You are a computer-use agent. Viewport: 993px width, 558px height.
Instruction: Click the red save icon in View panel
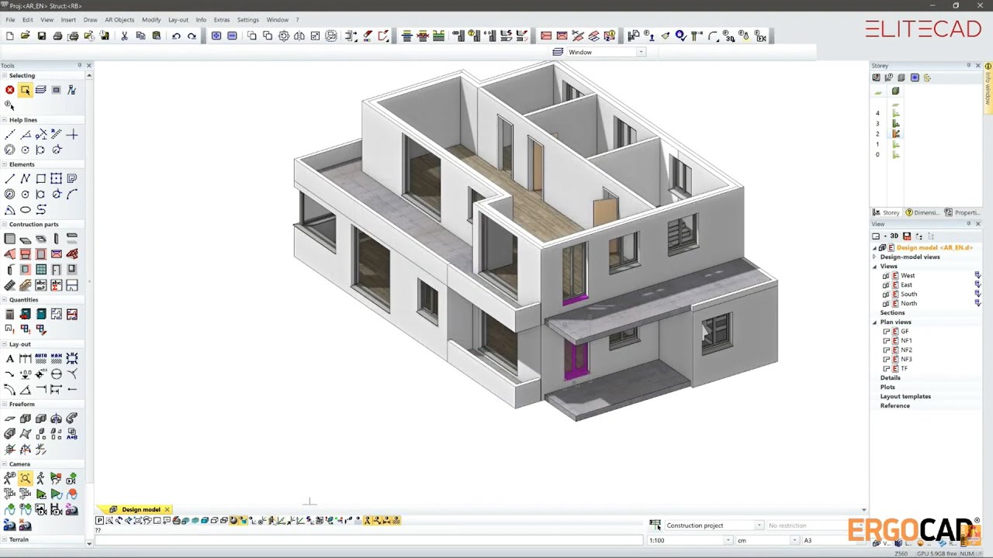tap(906, 236)
